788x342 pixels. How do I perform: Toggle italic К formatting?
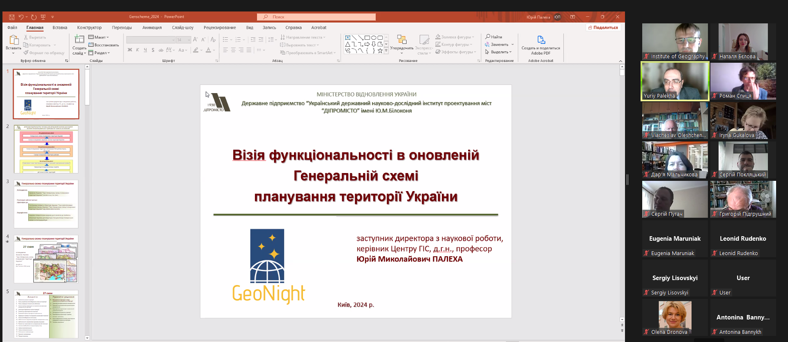[x=138, y=50]
